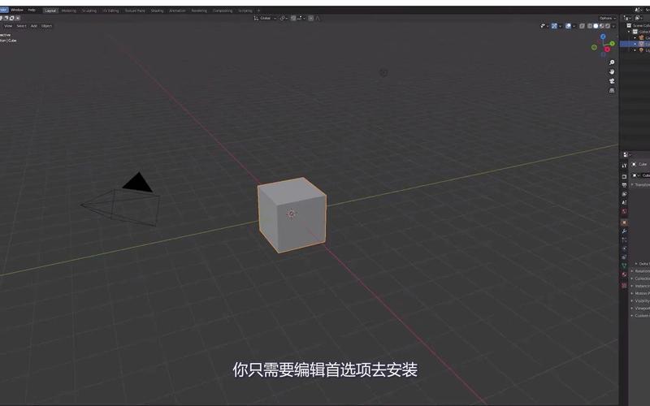Collapse the Collection row in the outliner
Image resolution: width=650 pixels, height=406 pixels.
(629, 32)
